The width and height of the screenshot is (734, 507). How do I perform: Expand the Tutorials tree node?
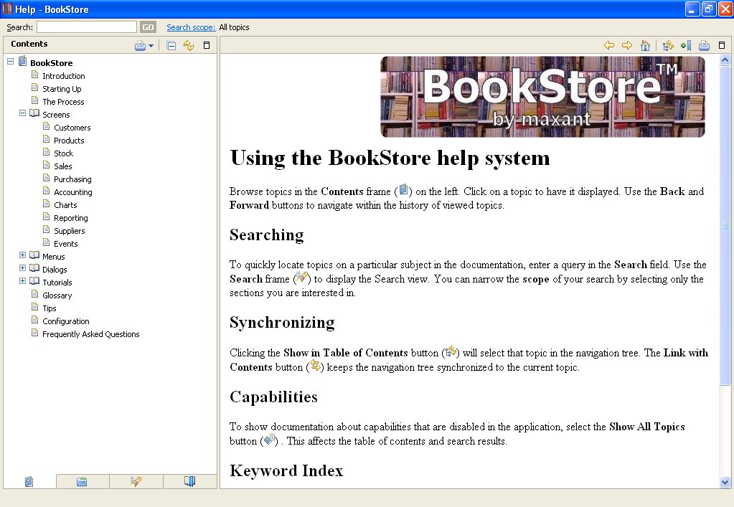click(22, 280)
